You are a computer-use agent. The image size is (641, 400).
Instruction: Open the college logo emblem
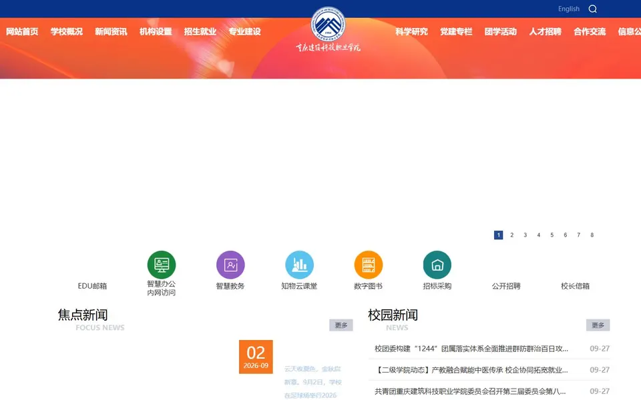[x=328, y=24]
